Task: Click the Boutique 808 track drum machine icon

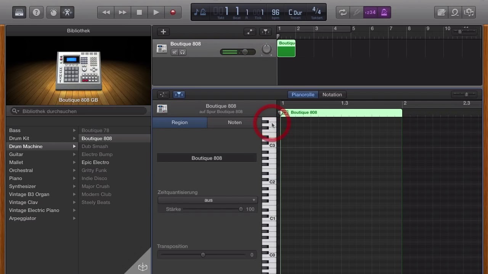Action: tap(162, 48)
